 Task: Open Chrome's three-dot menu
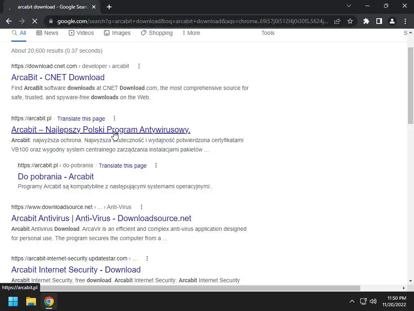405,21
